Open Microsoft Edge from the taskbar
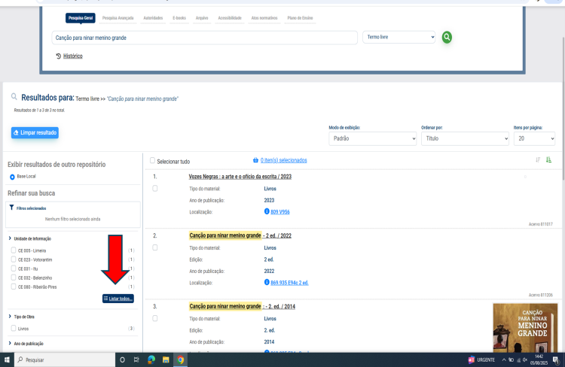 151,360
